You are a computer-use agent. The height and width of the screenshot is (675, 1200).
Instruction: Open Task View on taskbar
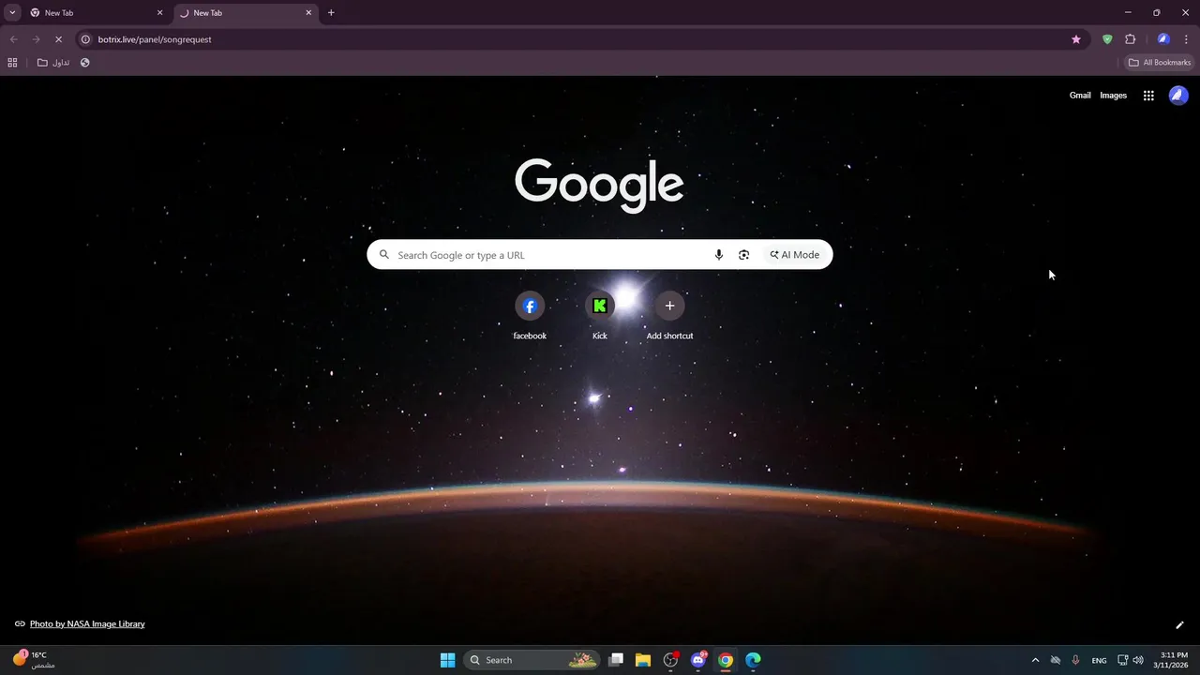tap(616, 660)
